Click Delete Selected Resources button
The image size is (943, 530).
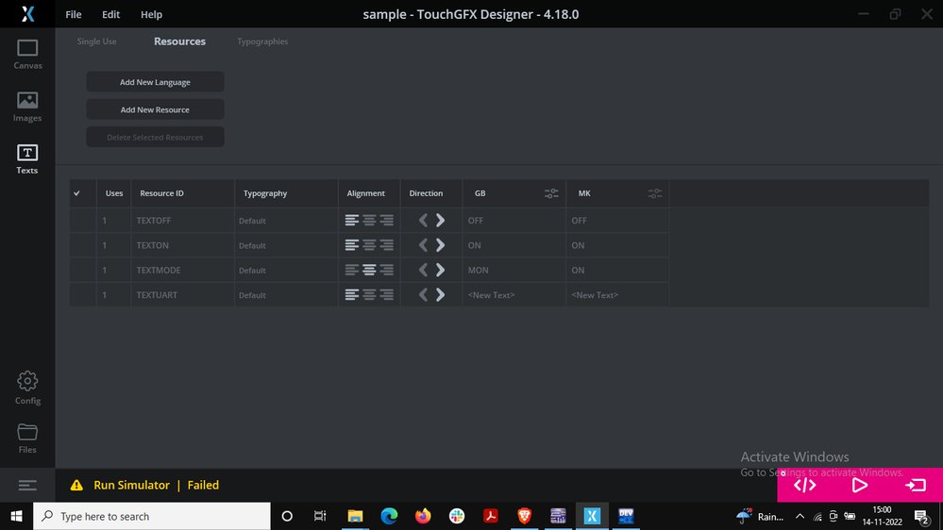pos(155,137)
